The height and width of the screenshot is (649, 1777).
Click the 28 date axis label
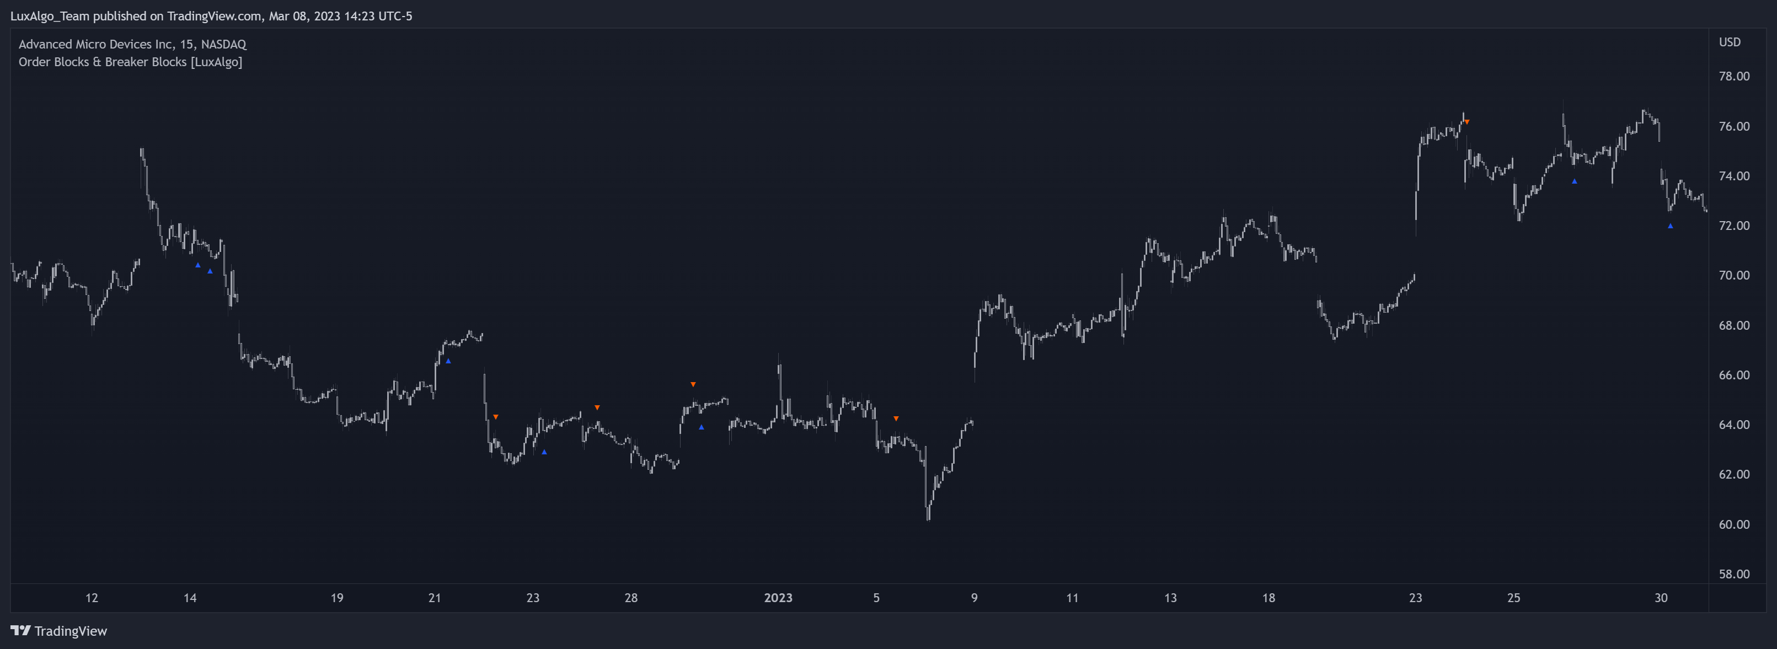coord(631,598)
